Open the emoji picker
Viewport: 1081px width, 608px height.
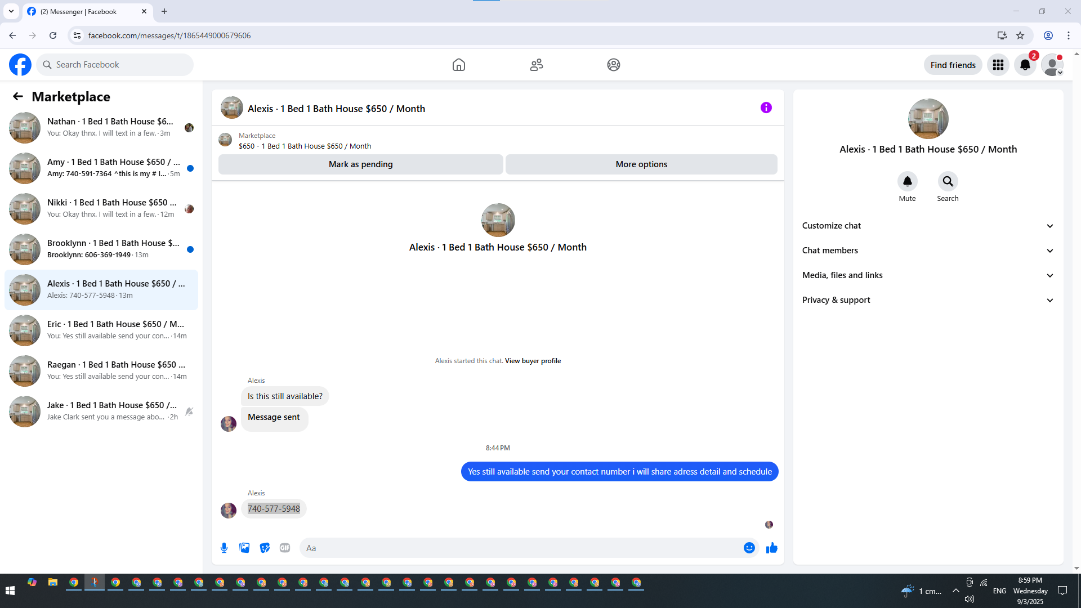point(749,548)
